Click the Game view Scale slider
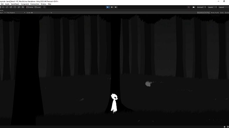The width and height of the screenshot is (229, 128). tap(41, 13)
